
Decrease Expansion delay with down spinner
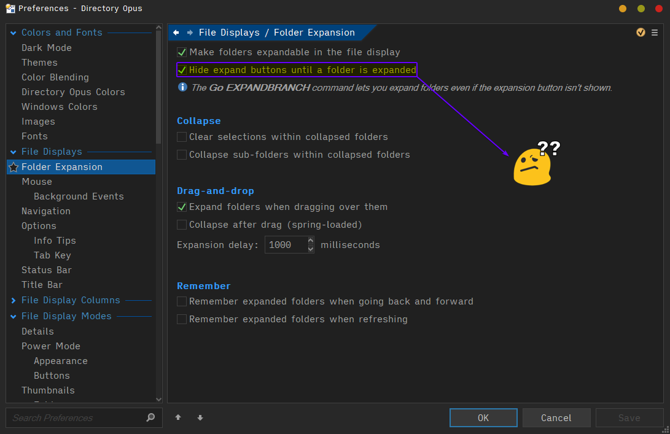311,249
